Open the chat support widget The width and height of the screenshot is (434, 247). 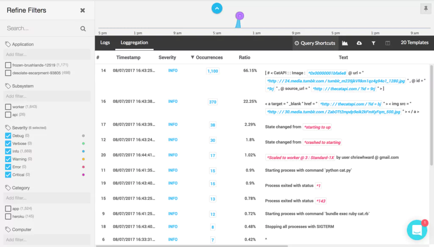[417, 230]
